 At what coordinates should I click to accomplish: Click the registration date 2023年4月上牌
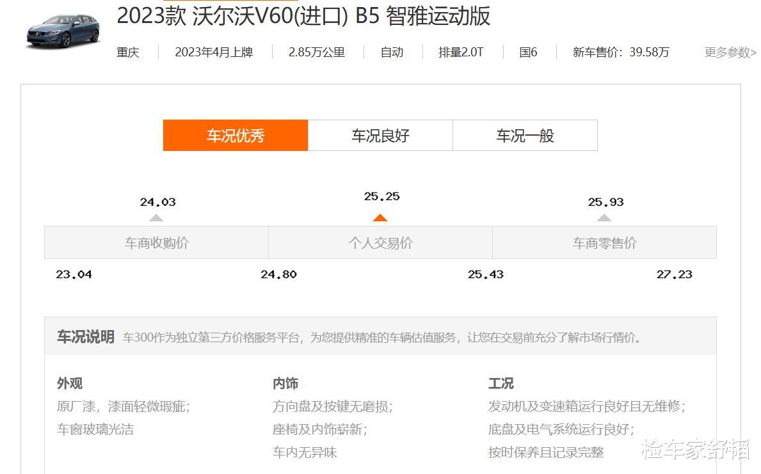(x=214, y=52)
